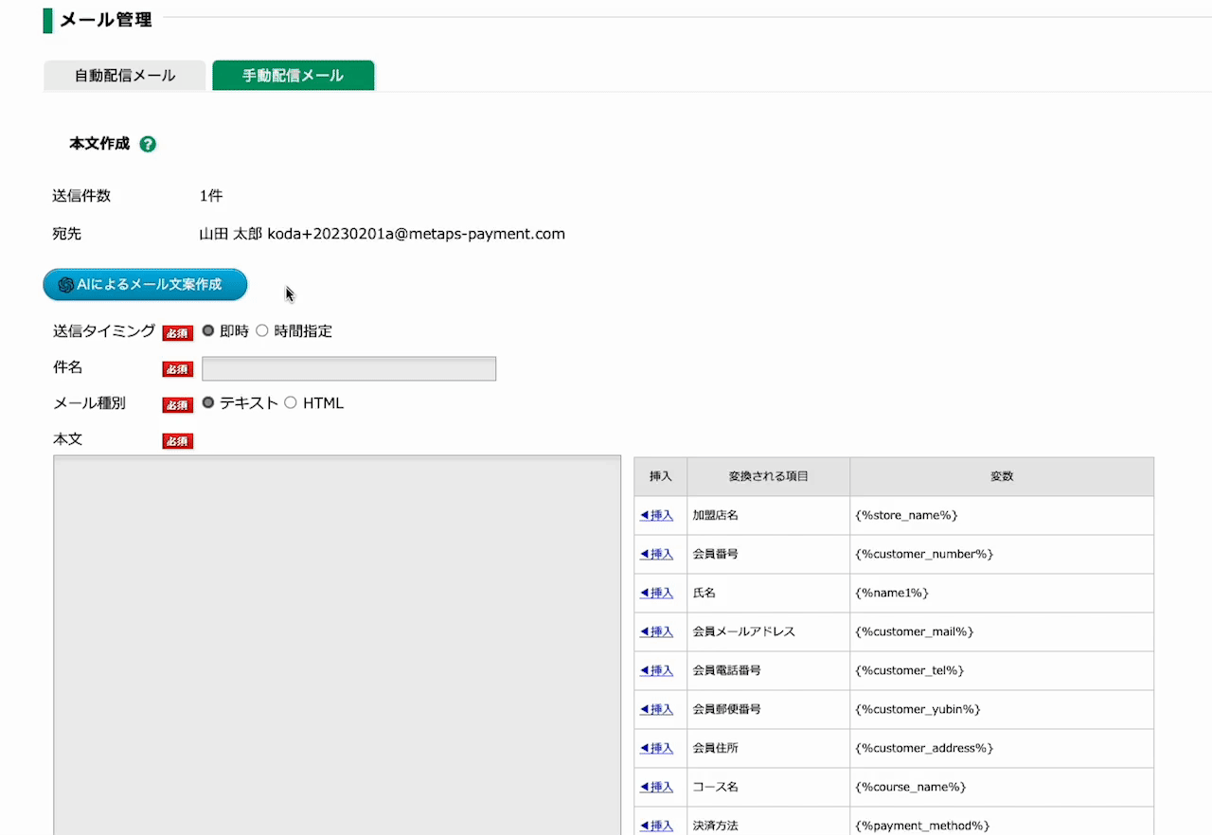Select 即時 send timing radio button
Screen dimensions: 1212x835
(x=209, y=331)
